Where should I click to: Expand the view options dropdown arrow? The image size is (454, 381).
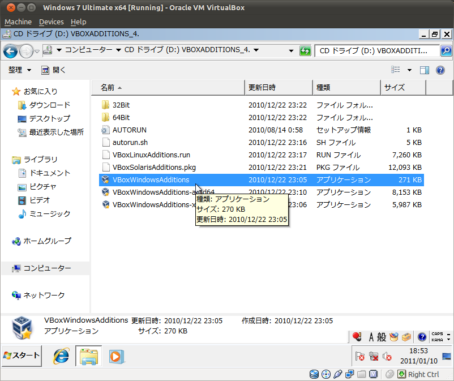[x=409, y=70]
